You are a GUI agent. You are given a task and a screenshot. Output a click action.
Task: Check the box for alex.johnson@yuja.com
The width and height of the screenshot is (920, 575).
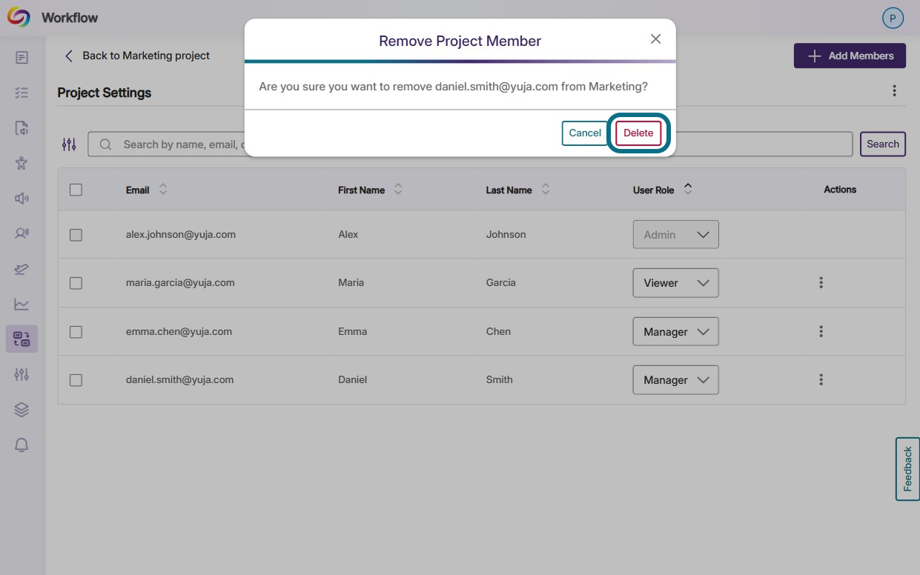point(76,235)
